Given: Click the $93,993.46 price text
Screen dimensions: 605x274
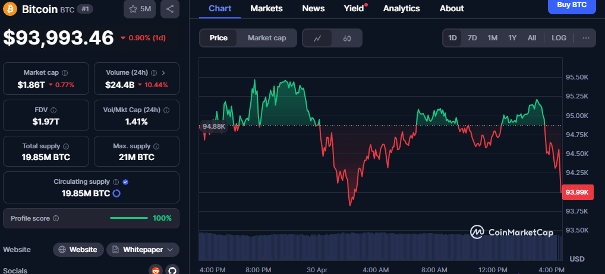Looking at the screenshot, I should click(x=59, y=38).
